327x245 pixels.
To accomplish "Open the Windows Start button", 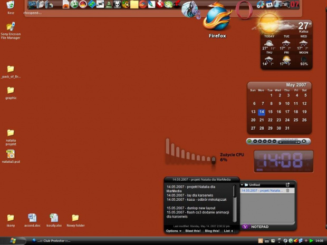I will pyautogui.click(x=13, y=241).
